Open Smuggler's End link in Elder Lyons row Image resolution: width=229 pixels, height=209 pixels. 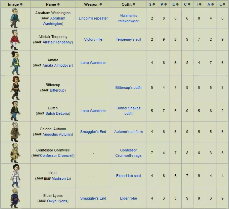(x=93, y=198)
